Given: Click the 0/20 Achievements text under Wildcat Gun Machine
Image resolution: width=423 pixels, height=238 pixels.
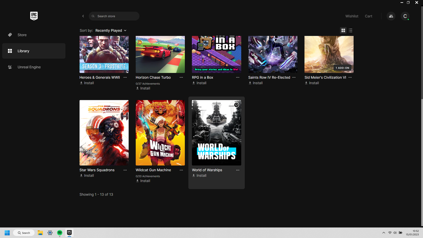Looking at the screenshot, I should (x=148, y=176).
